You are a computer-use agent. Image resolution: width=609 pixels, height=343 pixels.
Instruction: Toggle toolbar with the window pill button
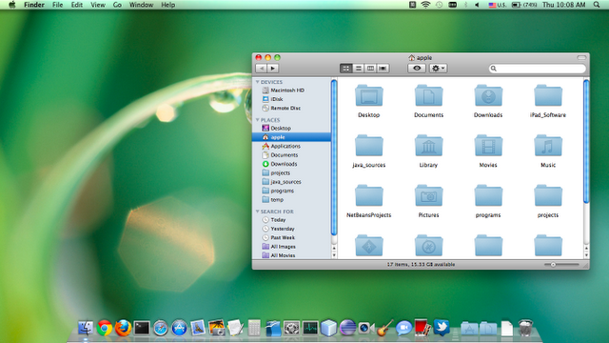(581, 57)
